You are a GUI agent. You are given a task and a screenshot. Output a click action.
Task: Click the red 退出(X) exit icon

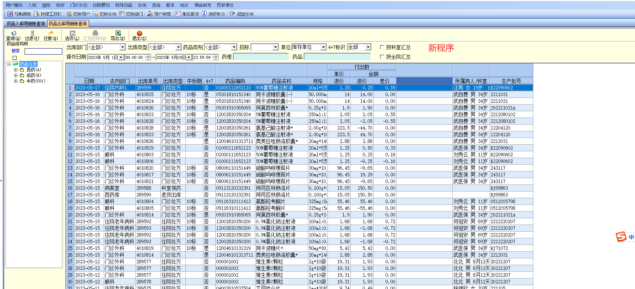click(x=139, y=33)
